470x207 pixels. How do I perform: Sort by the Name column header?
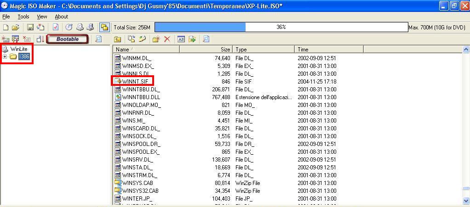pos(146,50)
